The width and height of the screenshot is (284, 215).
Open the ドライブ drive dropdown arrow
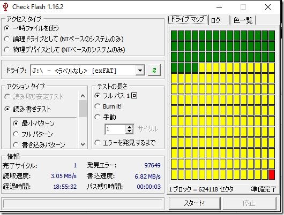pyautogui.click(x=140, y=71)
